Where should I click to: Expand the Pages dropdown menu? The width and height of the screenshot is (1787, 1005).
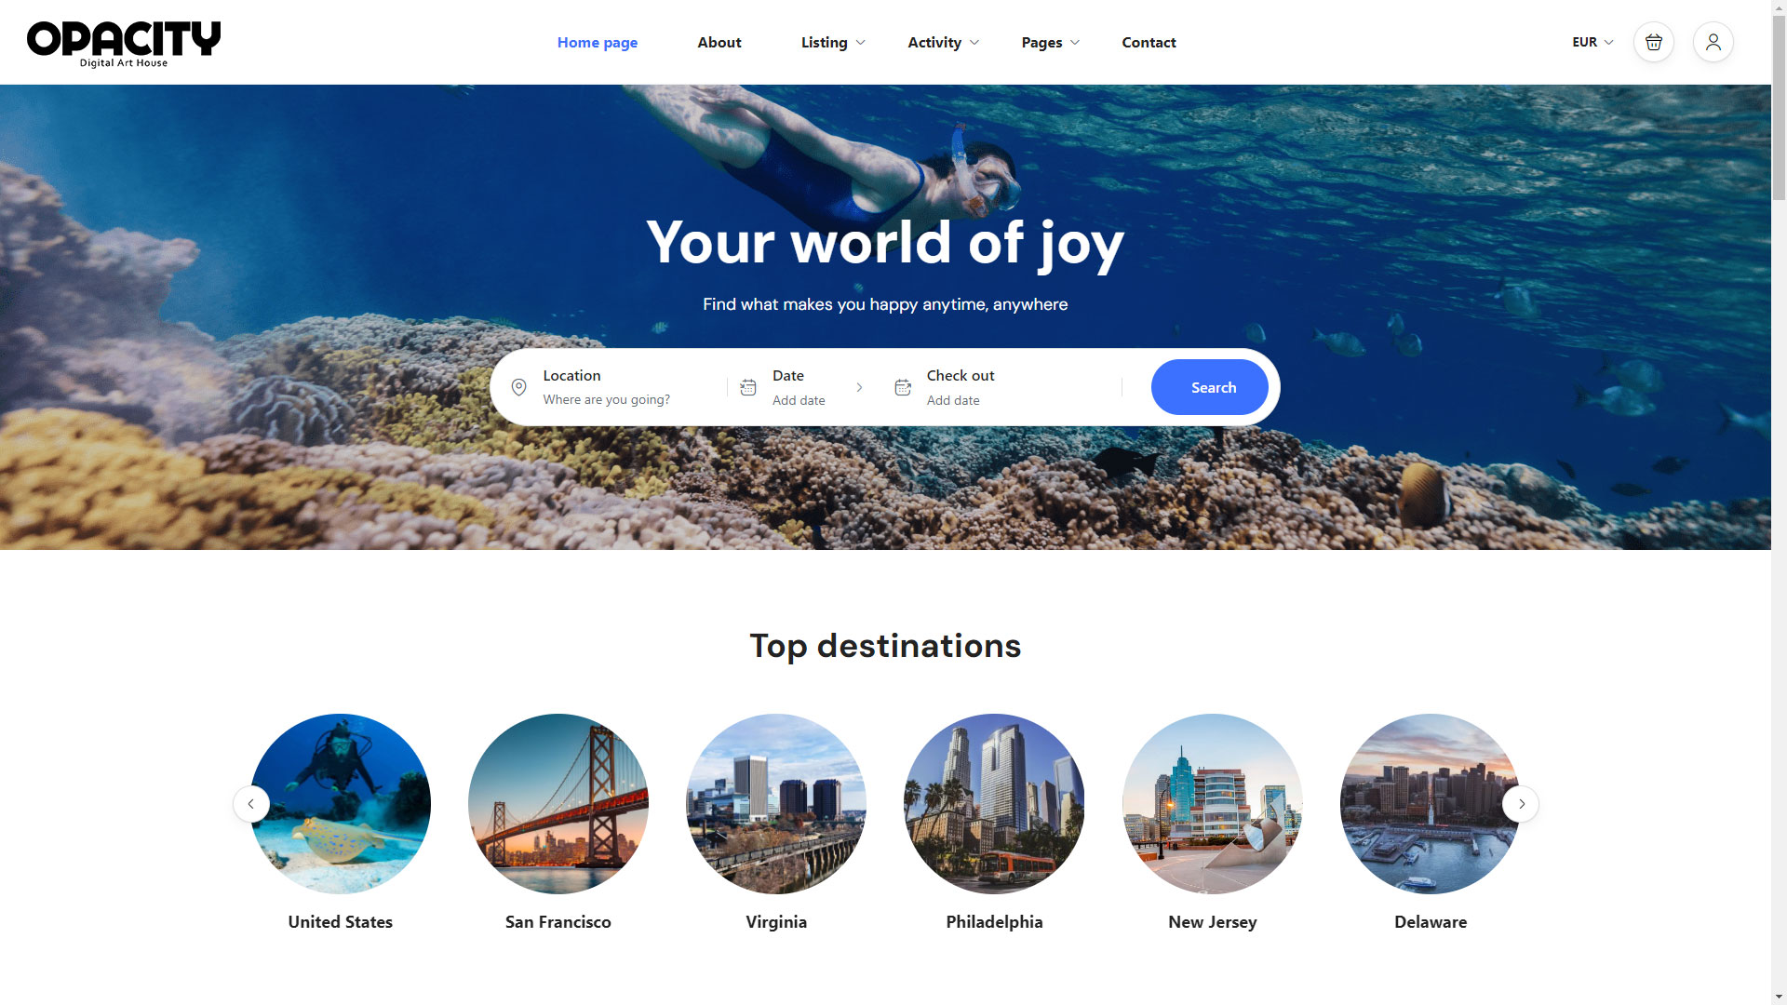click(x=1050, y=42)
